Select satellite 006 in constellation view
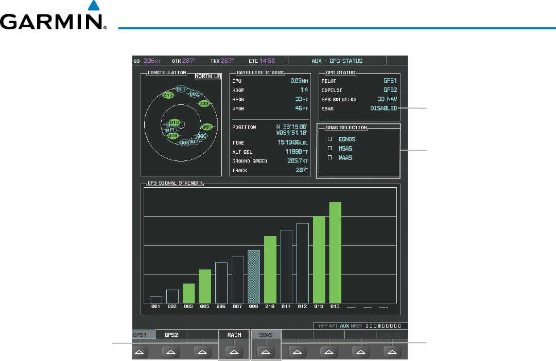Viewport: 556px width, 361px height. (201, 136)
